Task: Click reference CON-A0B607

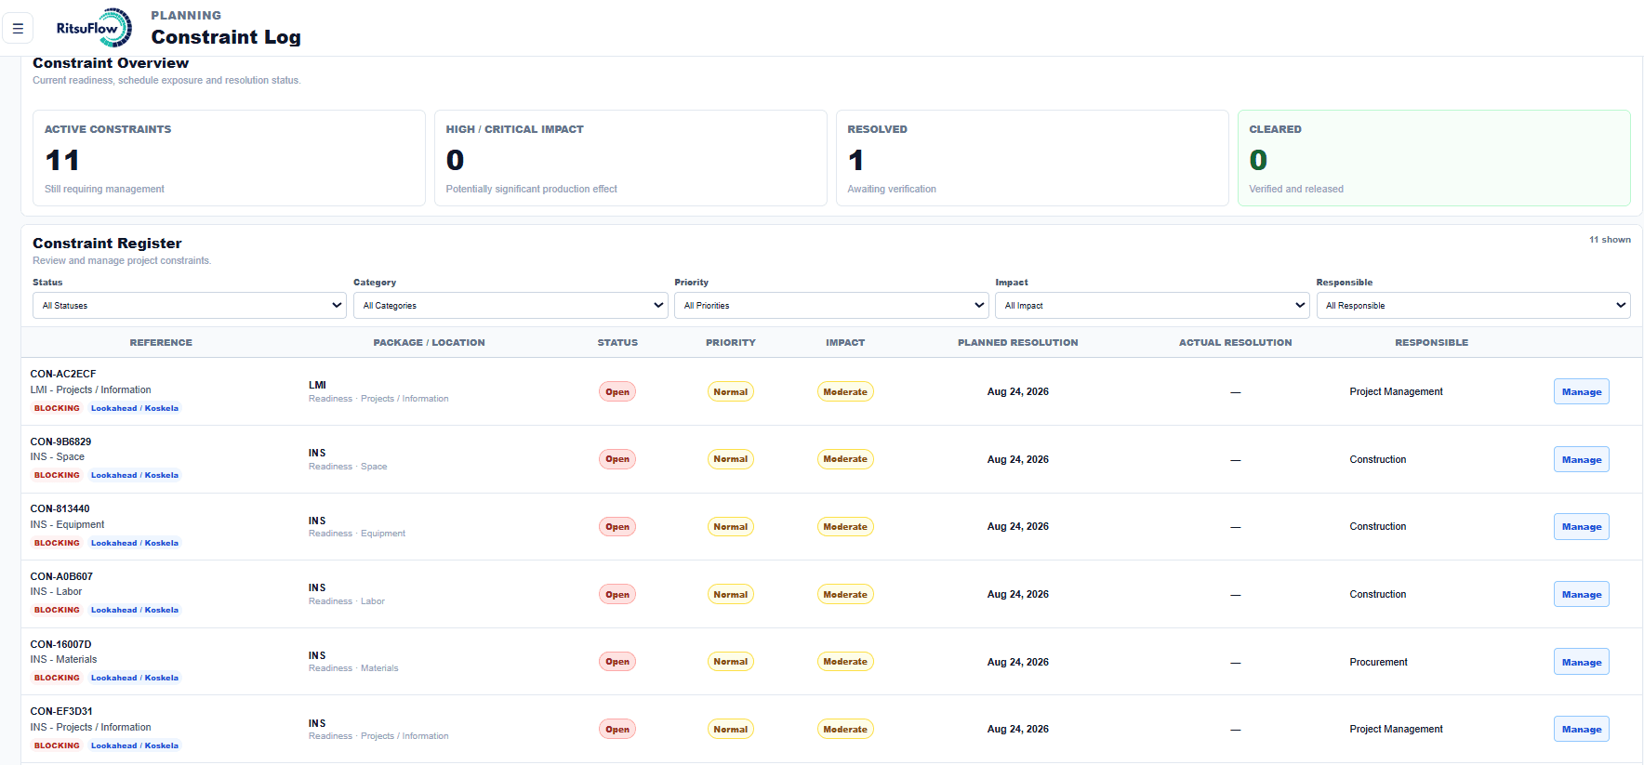Action: click(x=61, y=576)
